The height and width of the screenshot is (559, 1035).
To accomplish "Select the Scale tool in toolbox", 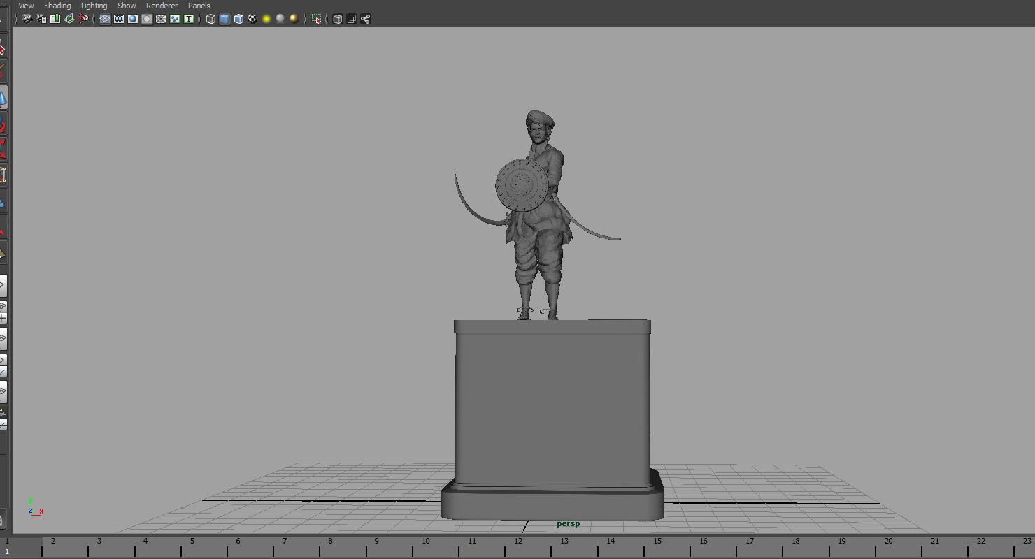I will [x=2, y=149].
